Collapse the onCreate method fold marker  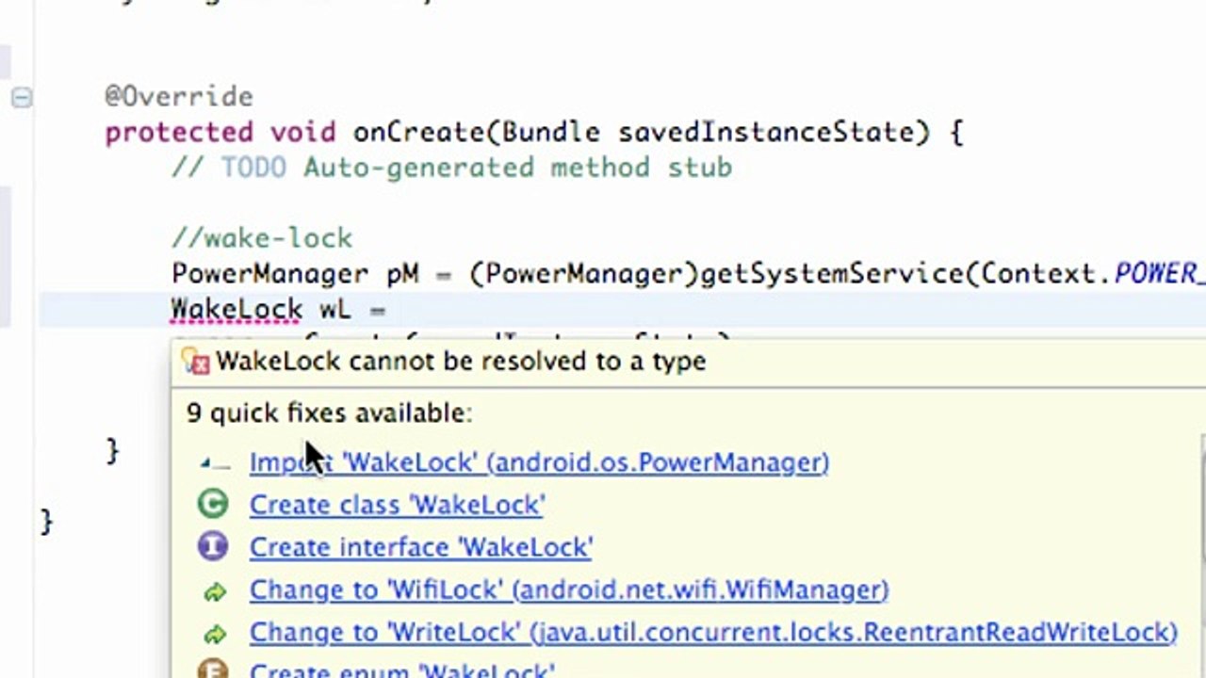(21, 97)
